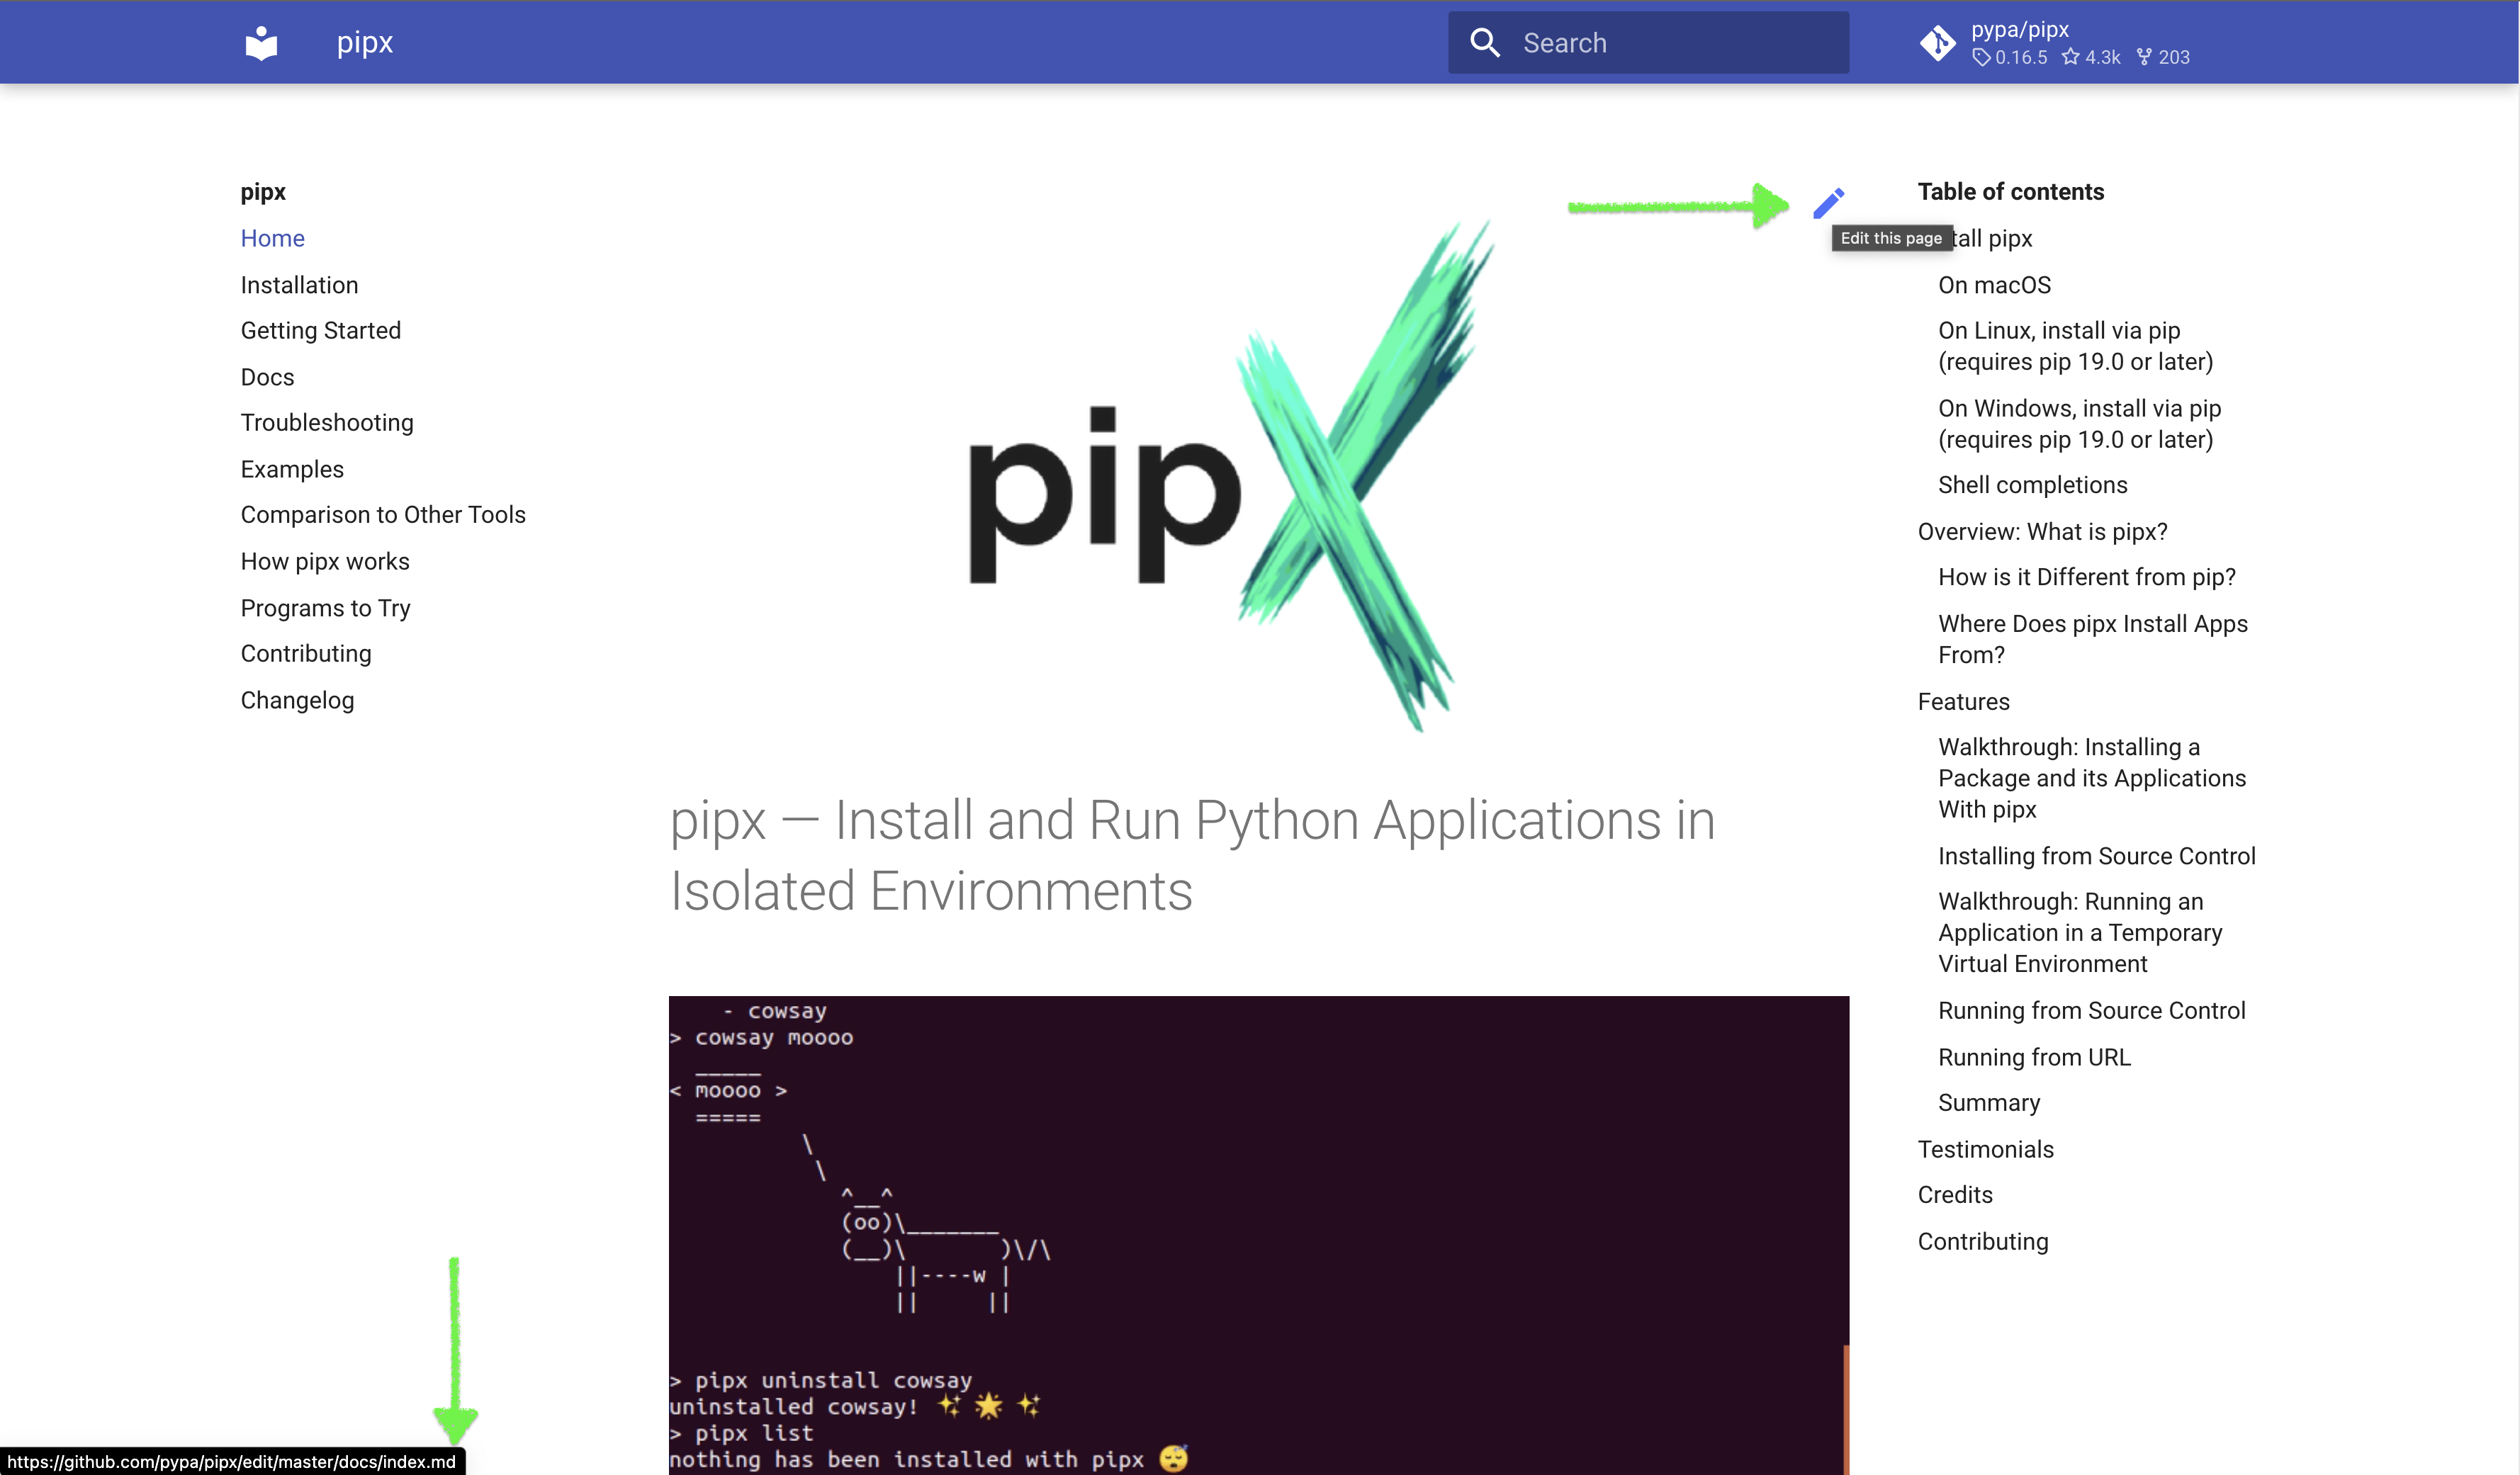The width and height of the screenshot is (2520, 1475).
Task: Jump to Shell completions in table of contents
Action: [2033, 484]
